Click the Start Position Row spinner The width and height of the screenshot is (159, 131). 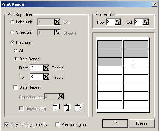click(x=118, y=22)
